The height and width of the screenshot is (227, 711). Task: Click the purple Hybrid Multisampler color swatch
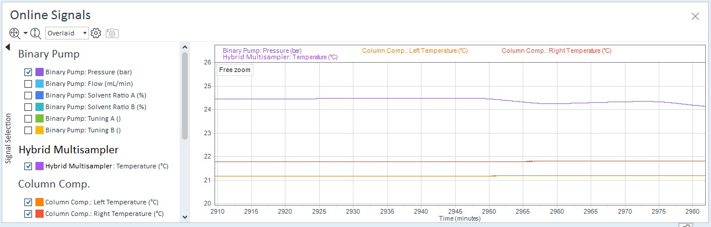40,166
